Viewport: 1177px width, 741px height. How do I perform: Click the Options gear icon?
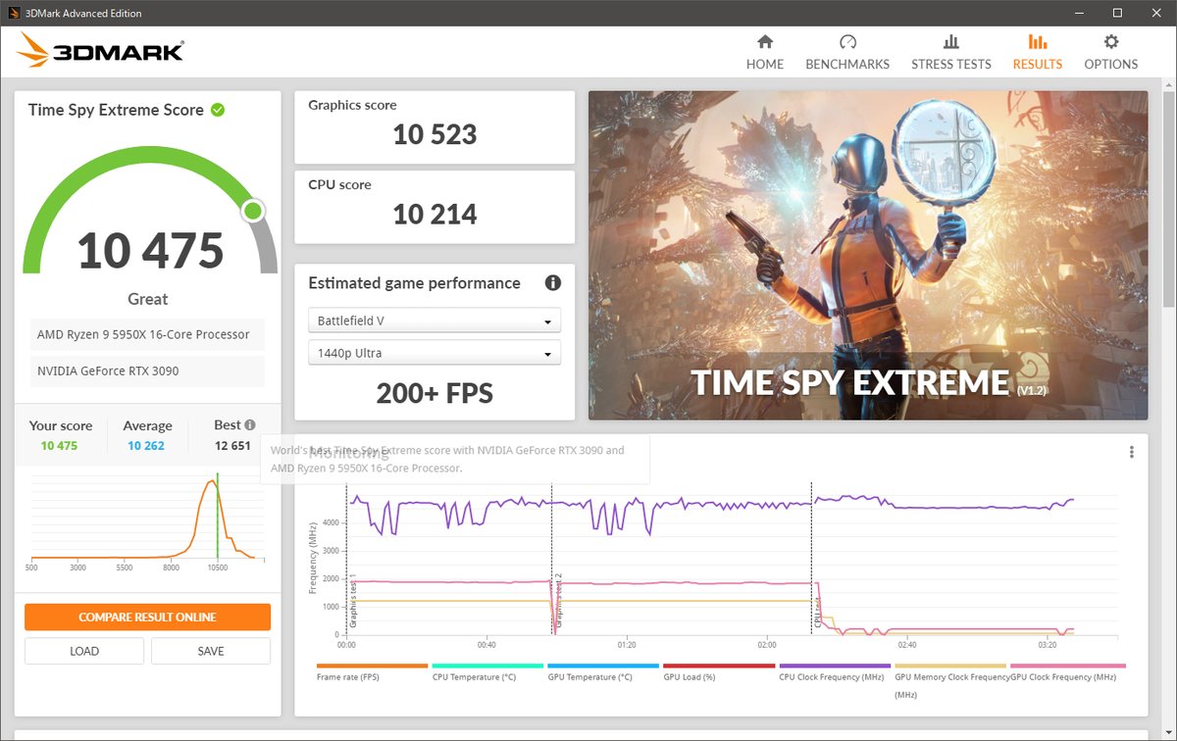[1110, 41]
